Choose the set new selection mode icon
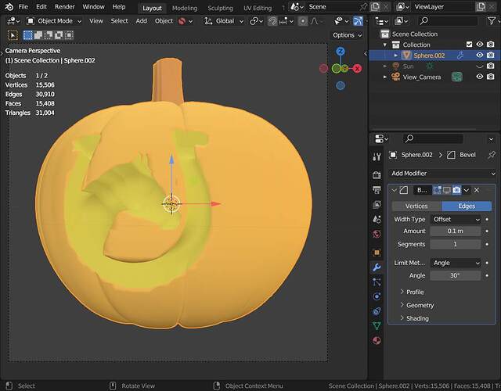 tap(28, 35)
